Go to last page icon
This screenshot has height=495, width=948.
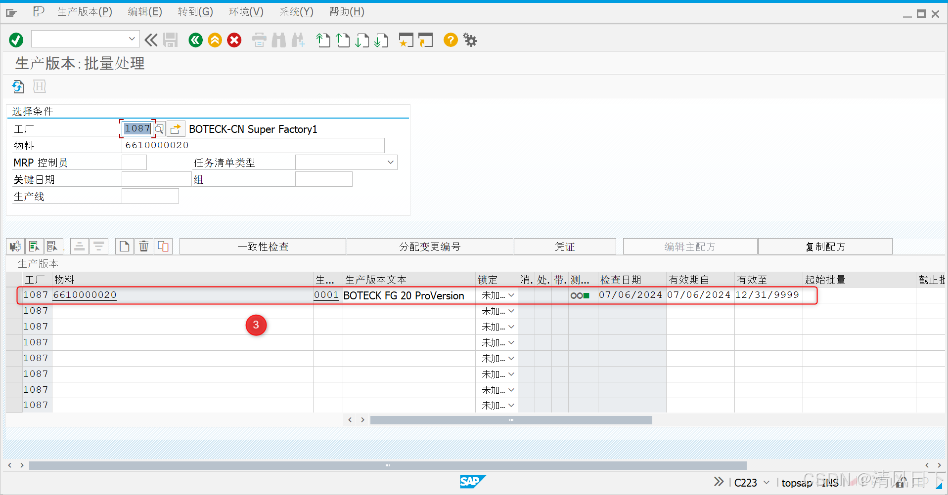point(381,40)
